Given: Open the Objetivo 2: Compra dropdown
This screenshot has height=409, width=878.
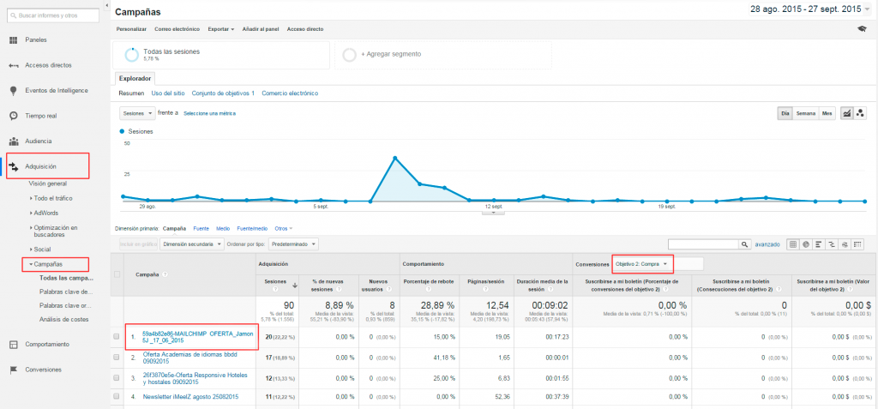Looking at the screenshot, I should (641, 263).
